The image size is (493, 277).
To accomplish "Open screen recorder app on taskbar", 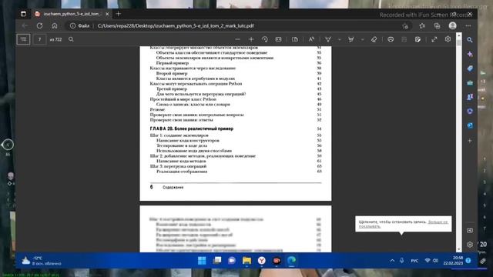I will tap(277, 260).
